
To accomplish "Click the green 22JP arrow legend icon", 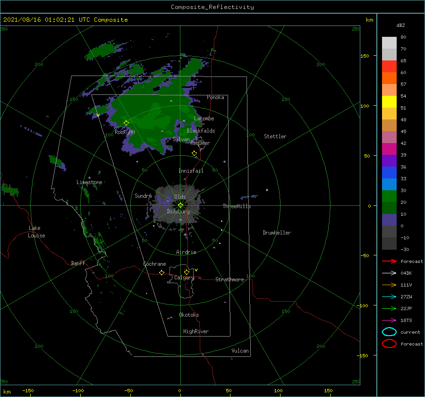I will click(389, 308).
